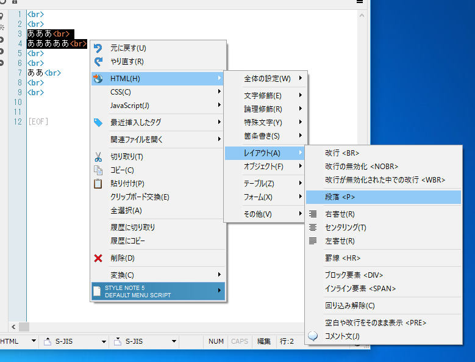
Task: Click the globe icon next to HTML(H)
Action: coord(98,79)
